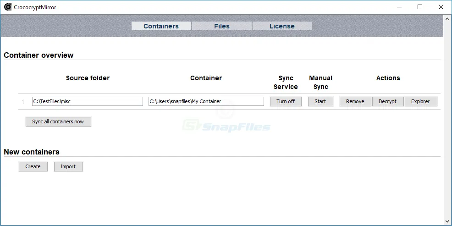Click the Container column header

point(206,78)
